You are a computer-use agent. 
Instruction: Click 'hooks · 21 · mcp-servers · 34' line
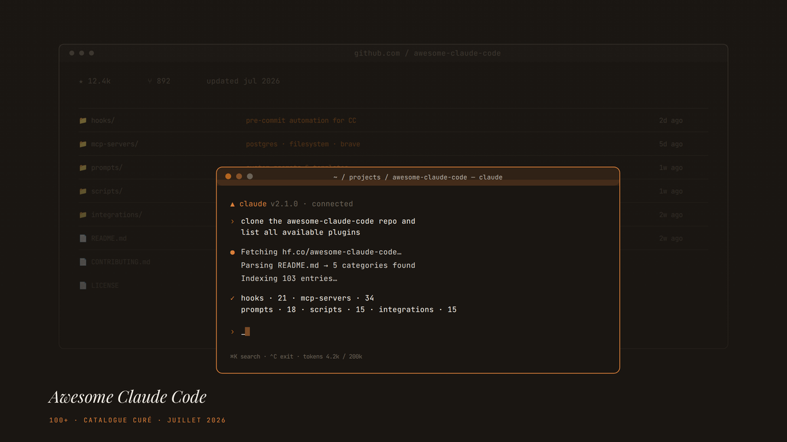pyautogui.click(x=308, y=298)
